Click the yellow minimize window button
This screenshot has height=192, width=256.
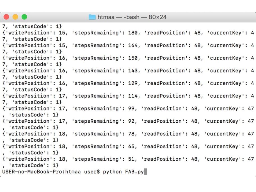[x=15, y=17]
